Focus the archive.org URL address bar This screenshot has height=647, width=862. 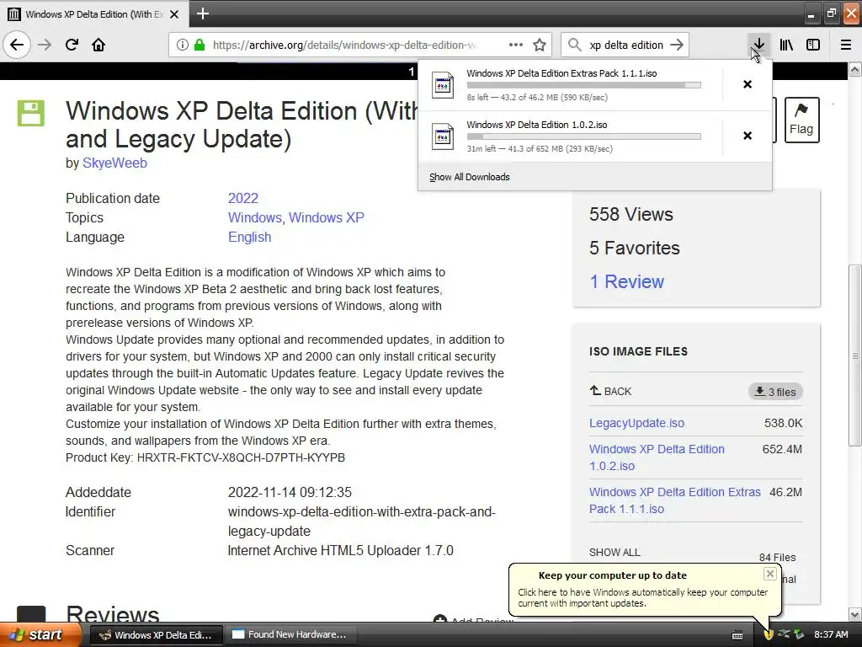click(343, 45)
